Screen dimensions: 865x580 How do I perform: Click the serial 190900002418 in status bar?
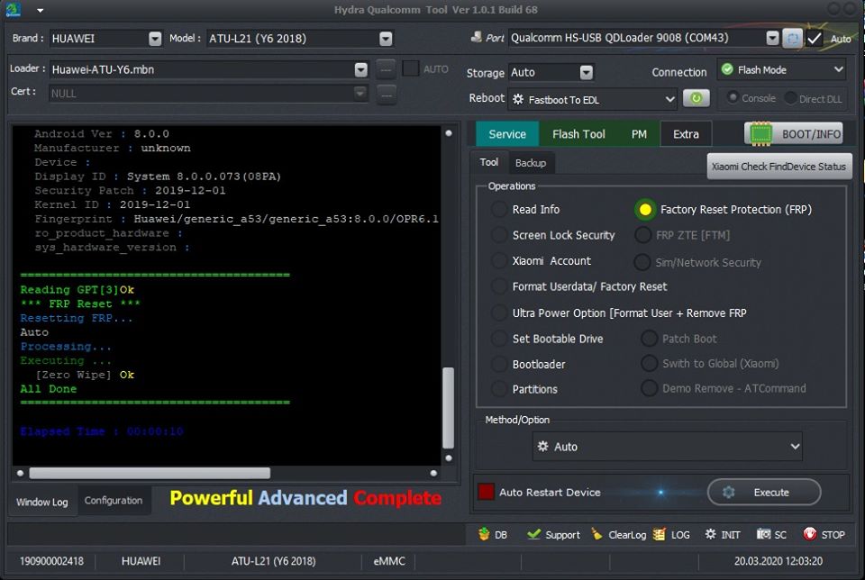point(52,561)
